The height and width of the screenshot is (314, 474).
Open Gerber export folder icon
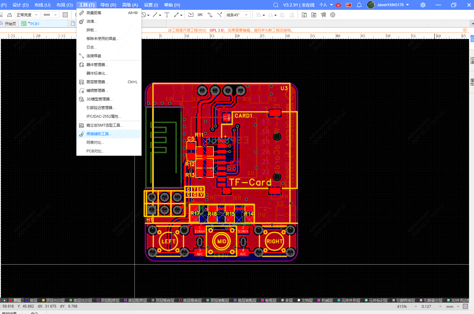pyautogui.click(x=304, y=15)
